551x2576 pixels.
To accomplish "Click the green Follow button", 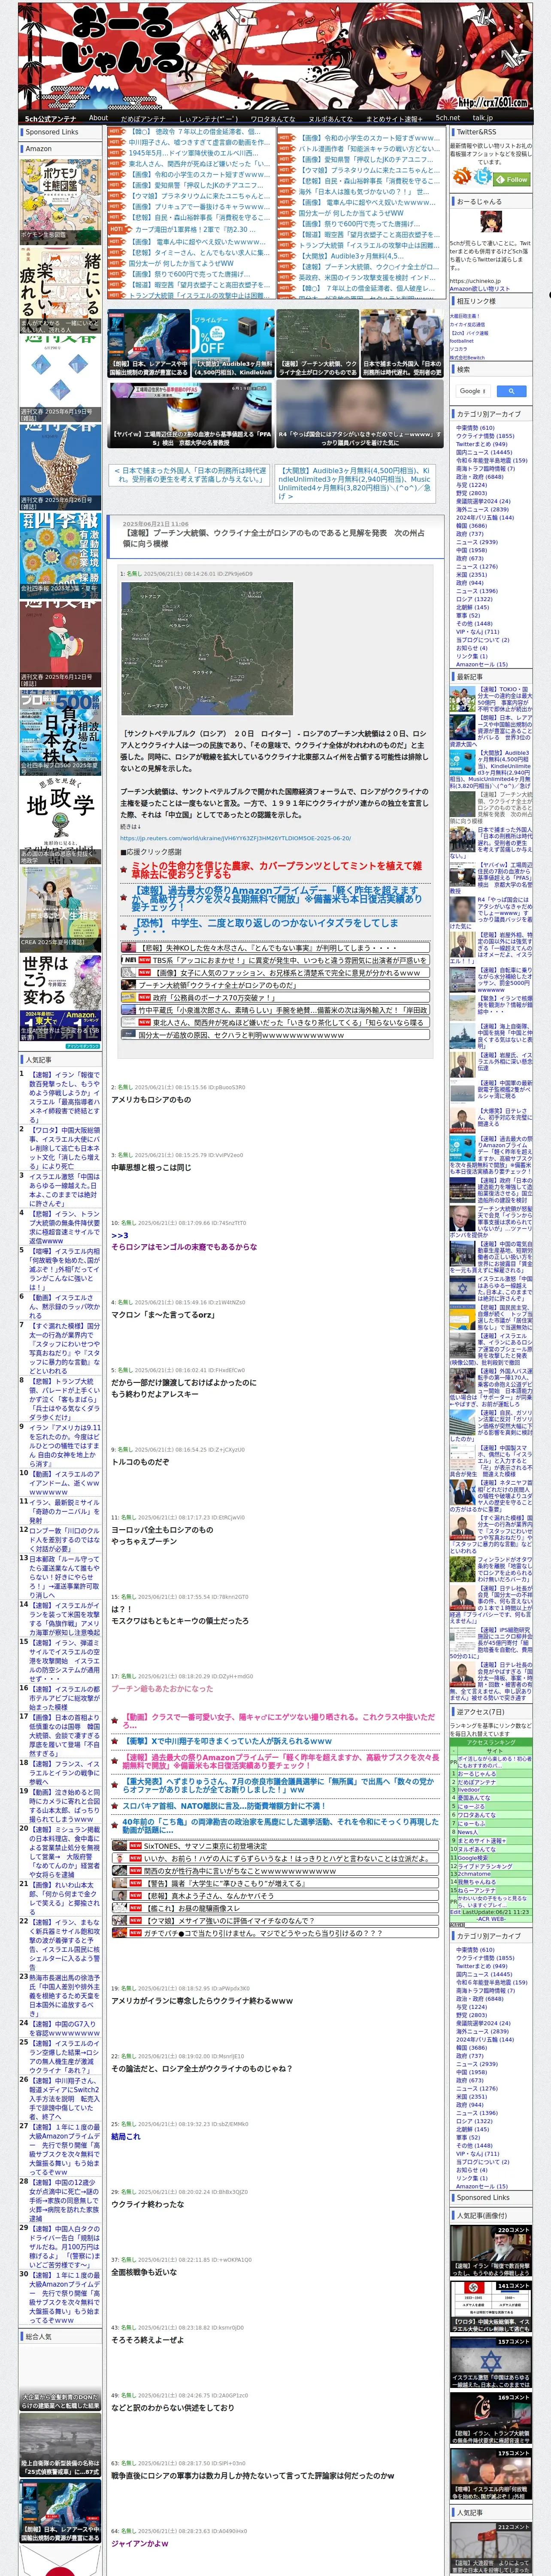I will click(x=512, y=179).
